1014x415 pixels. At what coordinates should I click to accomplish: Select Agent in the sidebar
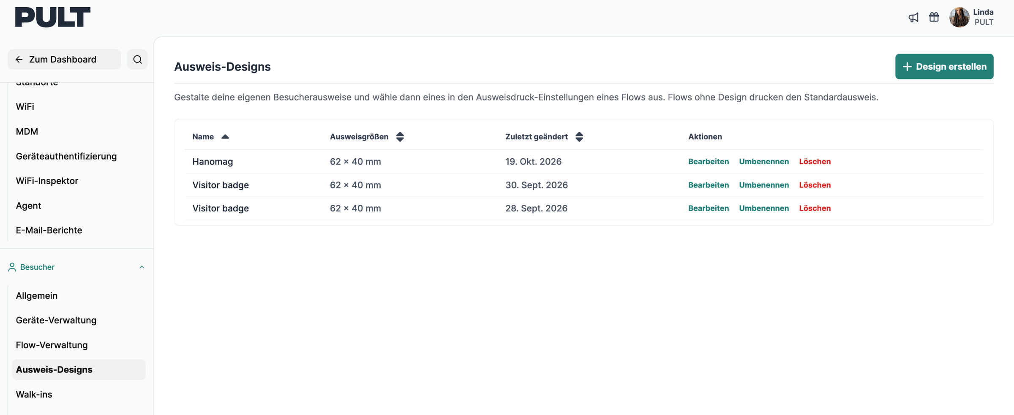(28, 206)
